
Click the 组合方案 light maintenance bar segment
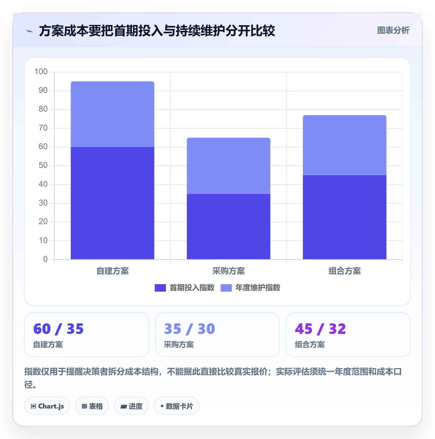point(345,145)
